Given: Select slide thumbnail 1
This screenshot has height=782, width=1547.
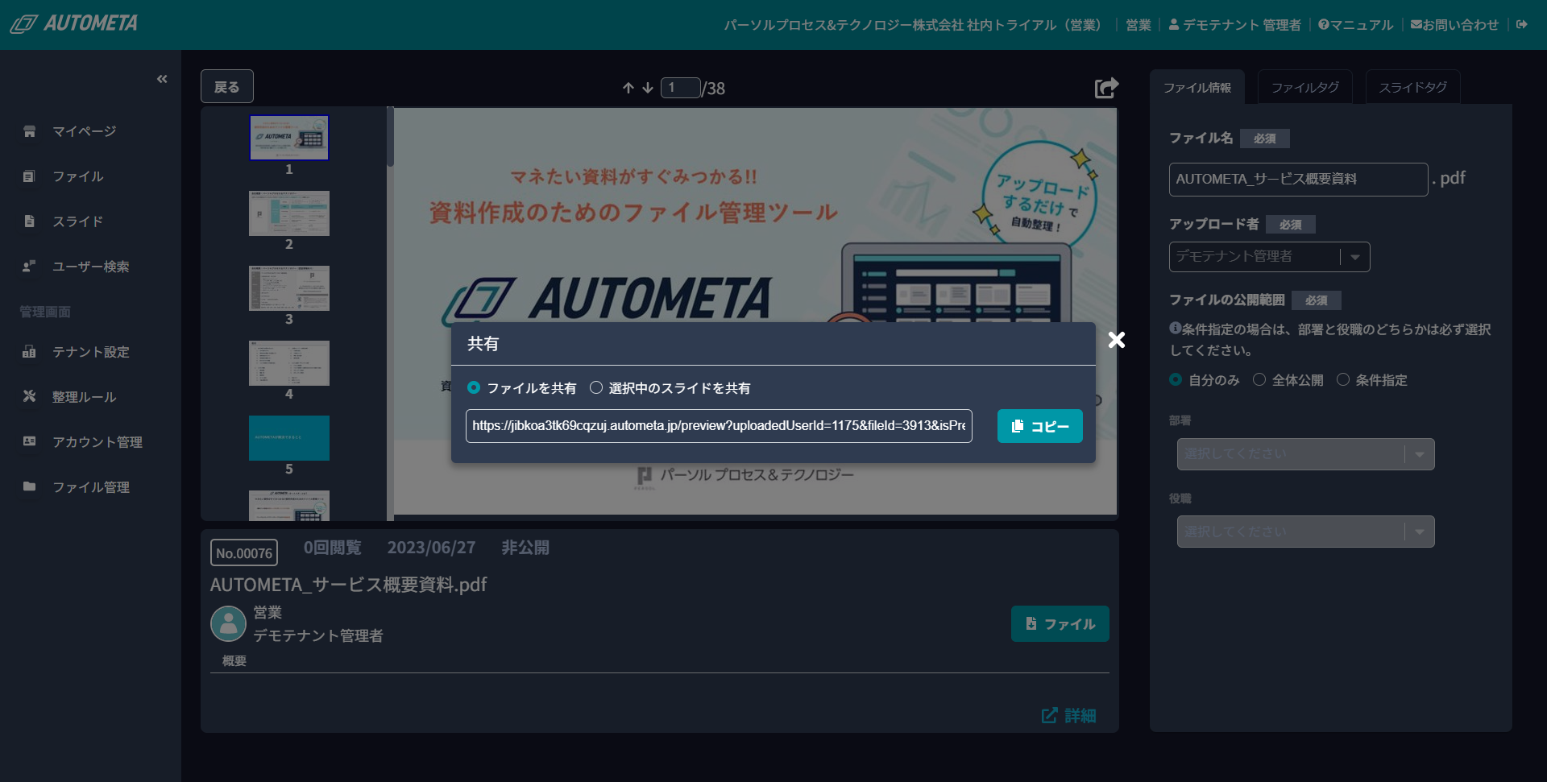Looking at the screenshot, I should pos(289,138).
